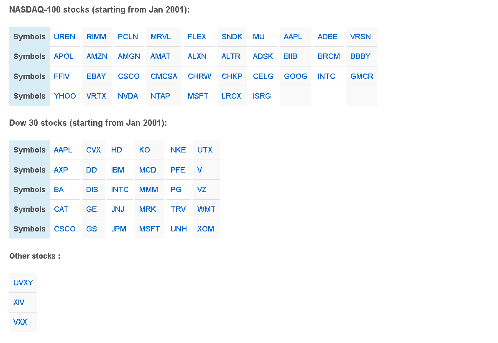Viewport: 498px width, 343px height.
Task: Select the GMCR symbol link
Action: click(x=362, y=76)
